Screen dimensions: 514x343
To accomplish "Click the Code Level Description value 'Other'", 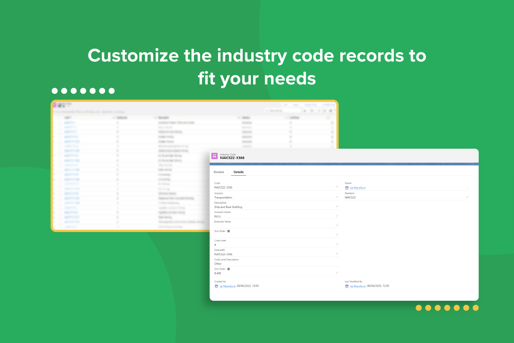I will (x=218, y=264).
